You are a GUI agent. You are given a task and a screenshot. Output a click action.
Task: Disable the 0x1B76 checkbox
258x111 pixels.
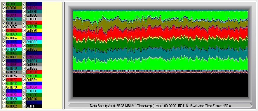tap(4, 76)
